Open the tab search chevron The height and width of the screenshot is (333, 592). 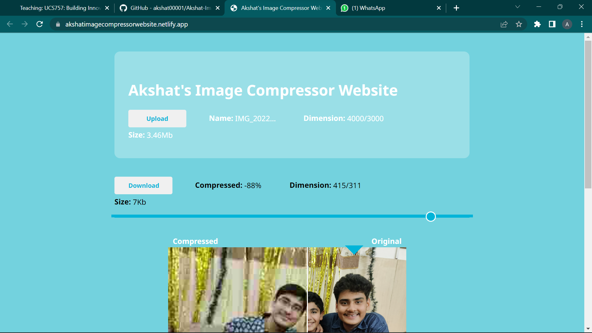[517, 7]
